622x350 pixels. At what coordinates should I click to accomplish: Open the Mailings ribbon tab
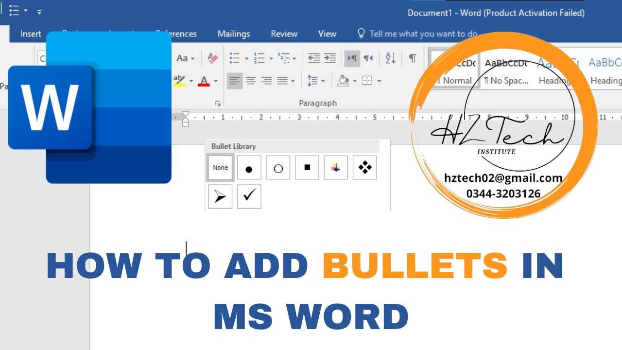234,34
